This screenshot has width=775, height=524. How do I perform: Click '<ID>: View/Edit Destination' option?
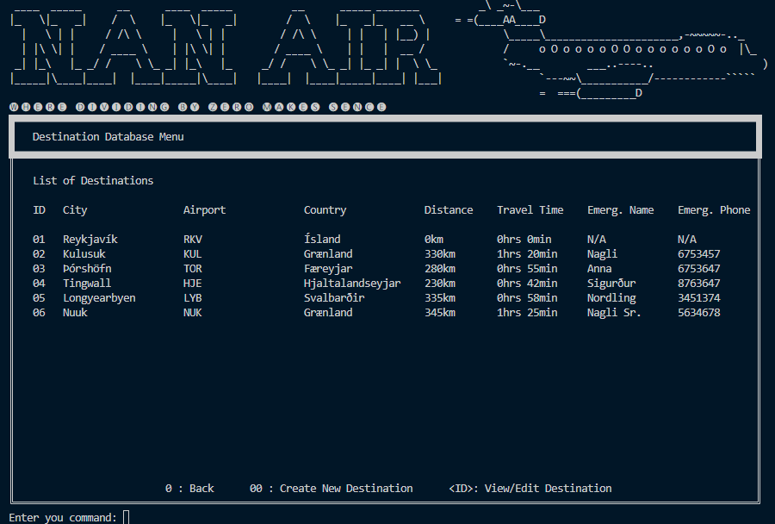click(530, 489)
